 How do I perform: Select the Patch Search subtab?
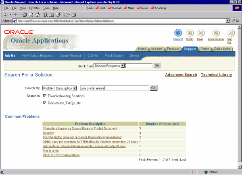point(114,56)
